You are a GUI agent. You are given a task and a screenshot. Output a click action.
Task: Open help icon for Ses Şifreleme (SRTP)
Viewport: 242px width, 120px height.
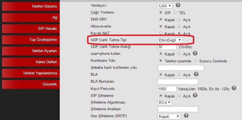(186, 116)
